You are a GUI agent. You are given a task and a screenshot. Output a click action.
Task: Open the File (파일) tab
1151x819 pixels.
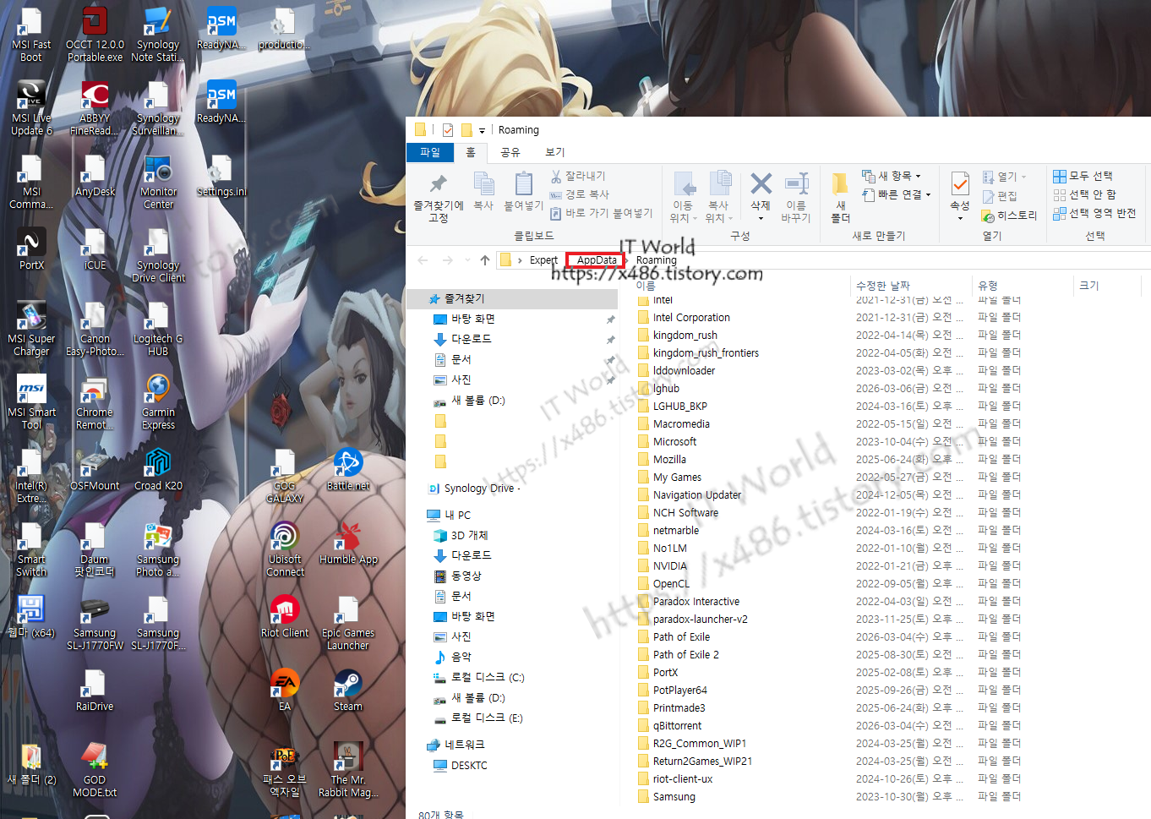coord(430,152)
